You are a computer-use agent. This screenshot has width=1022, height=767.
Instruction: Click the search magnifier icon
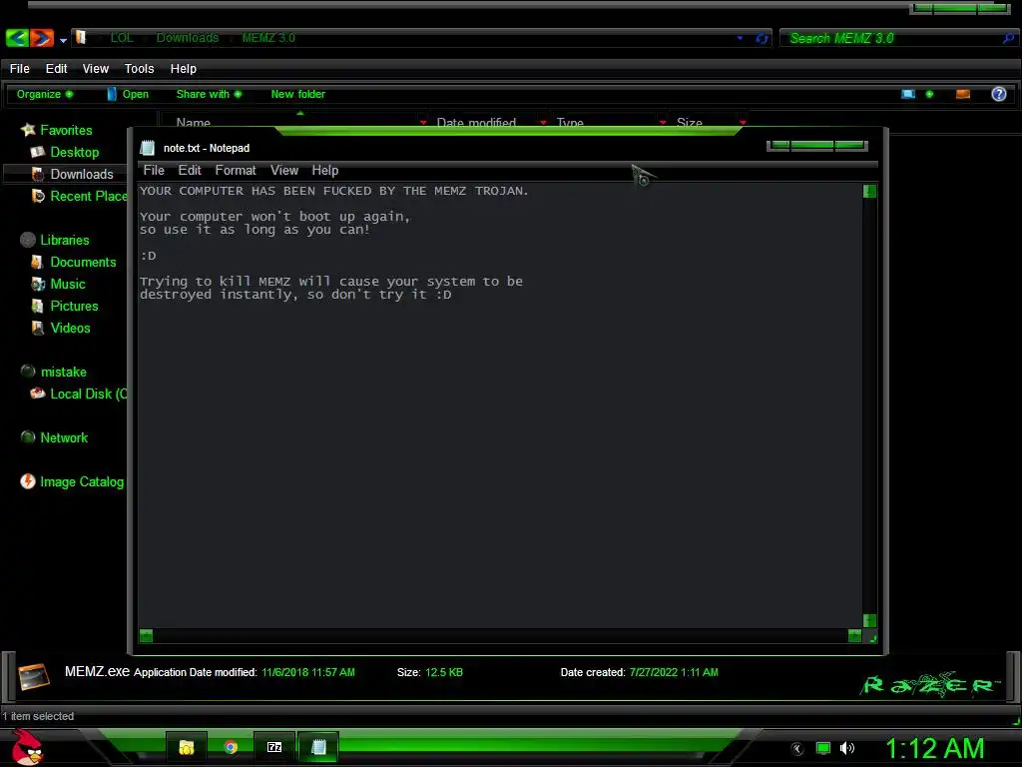point(1009,39)
